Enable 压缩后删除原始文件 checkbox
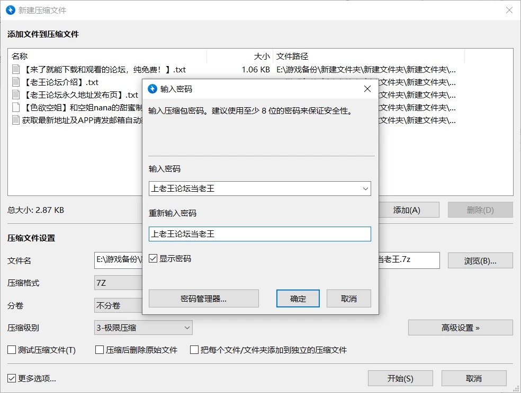521x393 pixels. pos(100,350)
